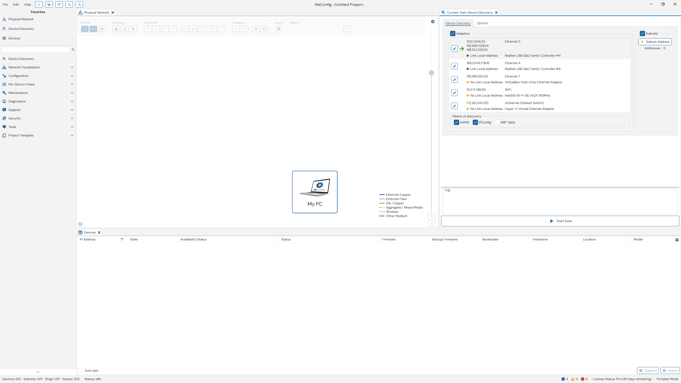Click the locked download icon in top toolbar
The image size is (681, 383).
[69, 5]
